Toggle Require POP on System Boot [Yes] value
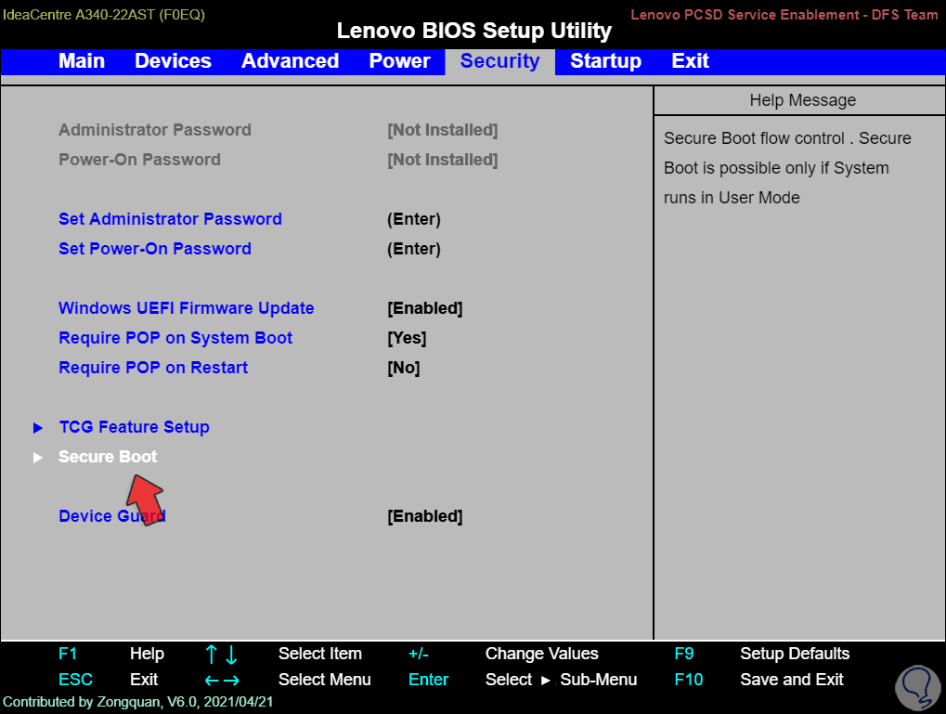Viewport: 946px width, 714px height. pyautogui.click(x=407, y=338)
